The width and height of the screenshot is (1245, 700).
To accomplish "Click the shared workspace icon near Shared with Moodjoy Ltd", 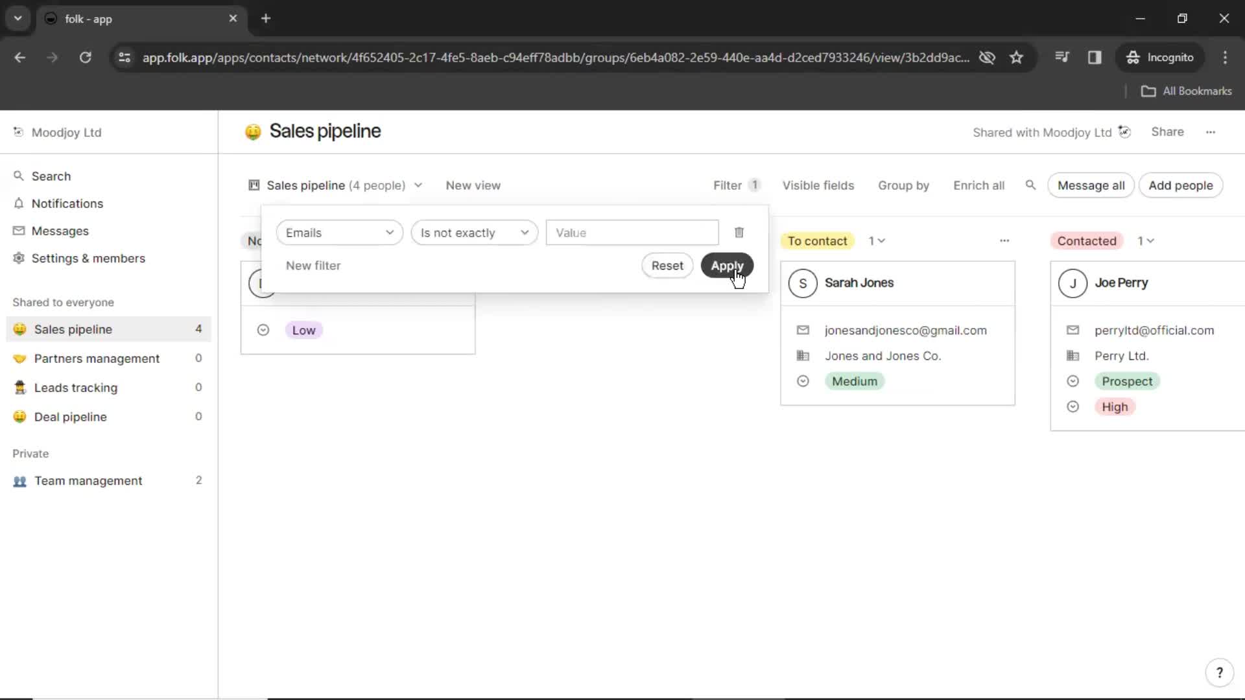I will pos(1124,132).
